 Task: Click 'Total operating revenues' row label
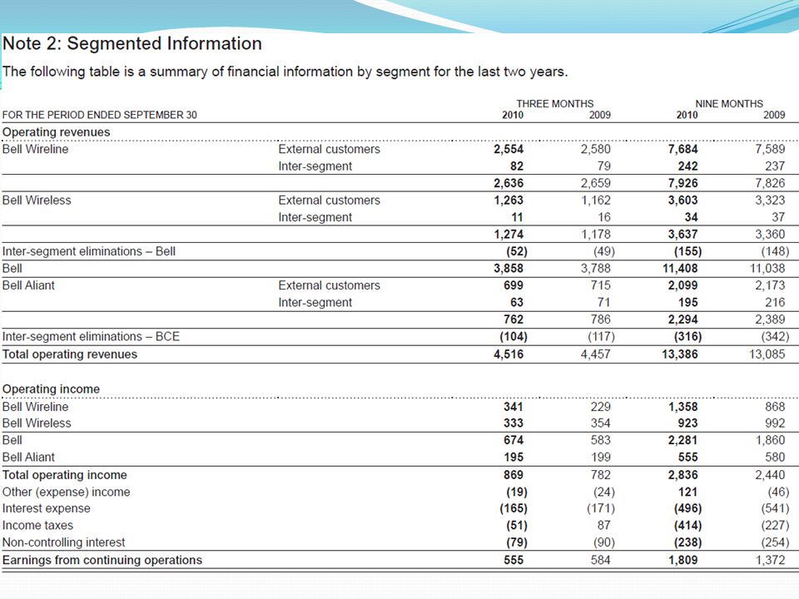[x=70, y=354]
